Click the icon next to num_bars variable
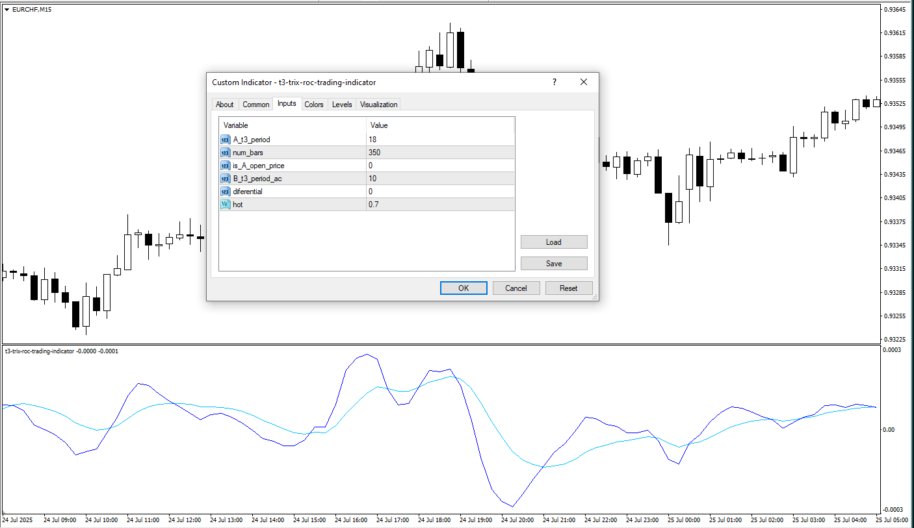This screenshot has width=914, height=528. tap(226, 153)
